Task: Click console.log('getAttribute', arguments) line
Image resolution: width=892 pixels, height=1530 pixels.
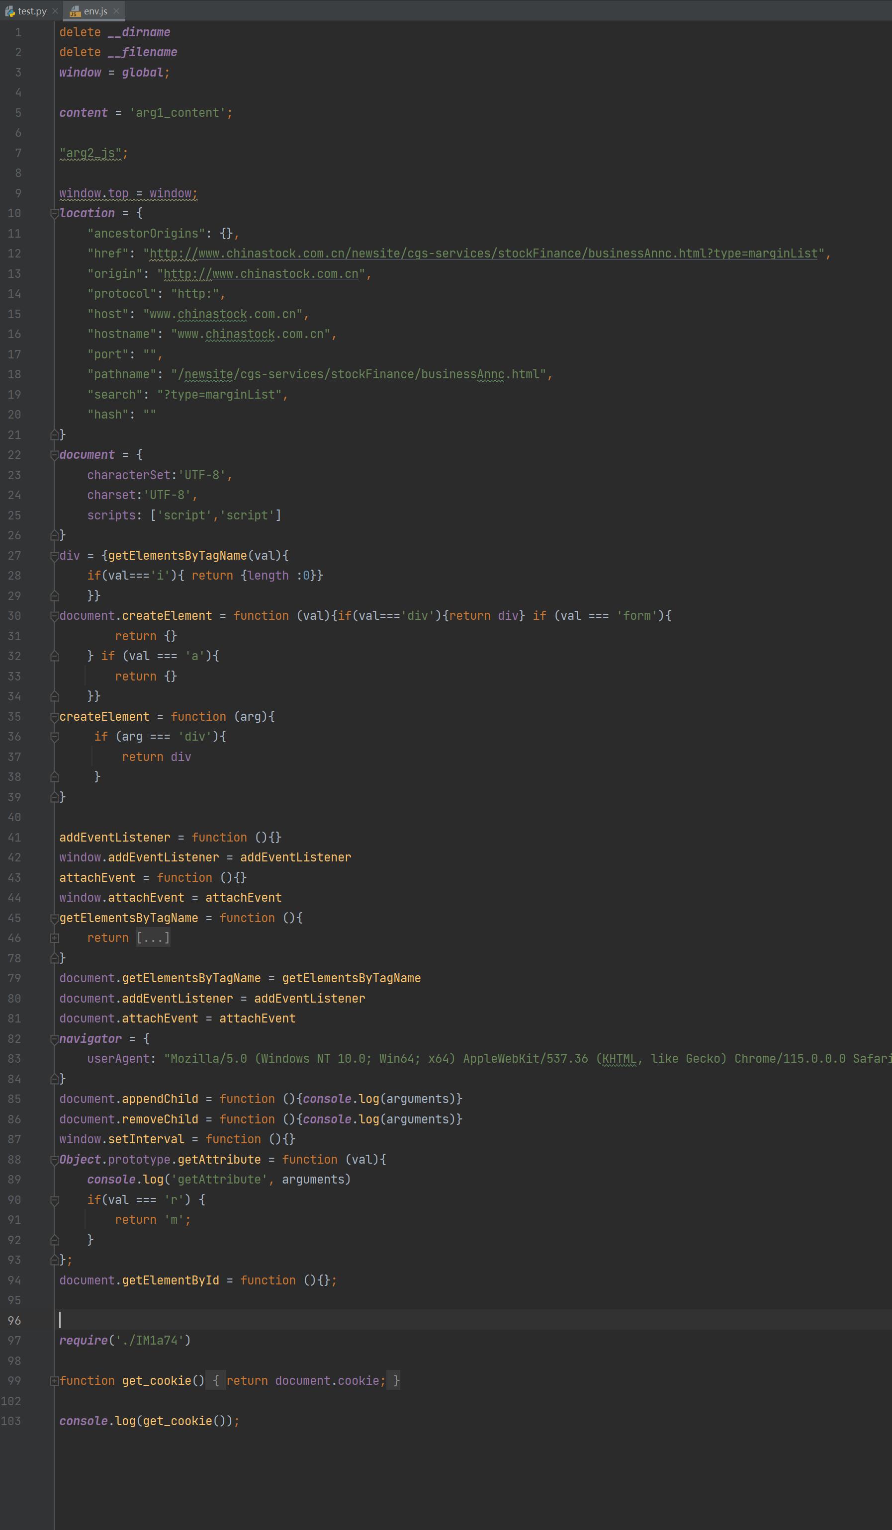Action: point(219,1179)
